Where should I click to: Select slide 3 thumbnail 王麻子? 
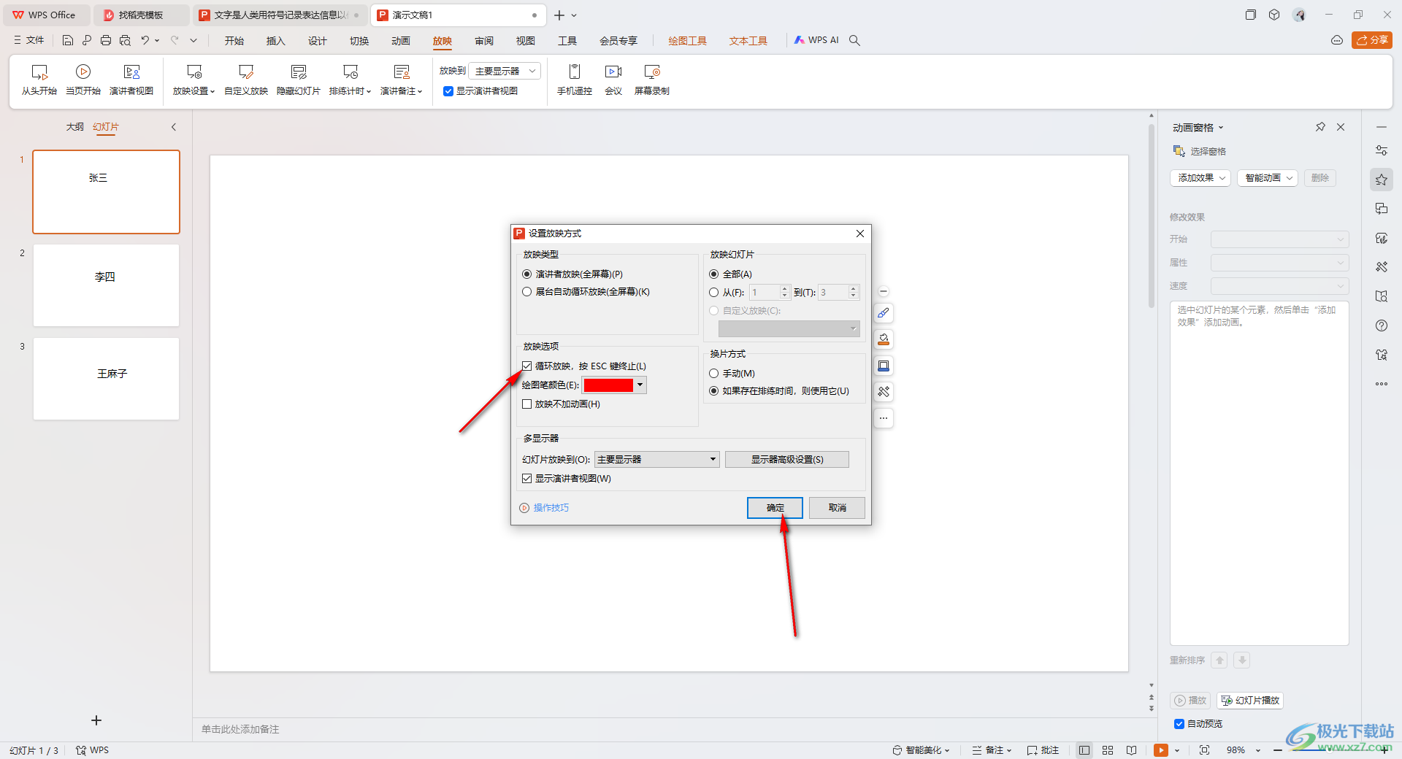(x=107, y=379)
